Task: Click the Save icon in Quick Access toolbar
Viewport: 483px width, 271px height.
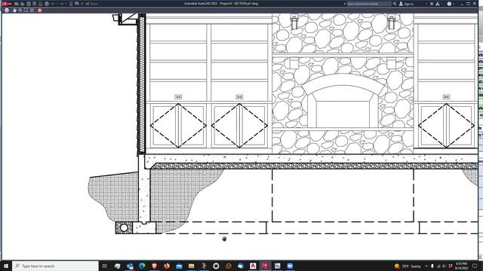Action: 29,4
